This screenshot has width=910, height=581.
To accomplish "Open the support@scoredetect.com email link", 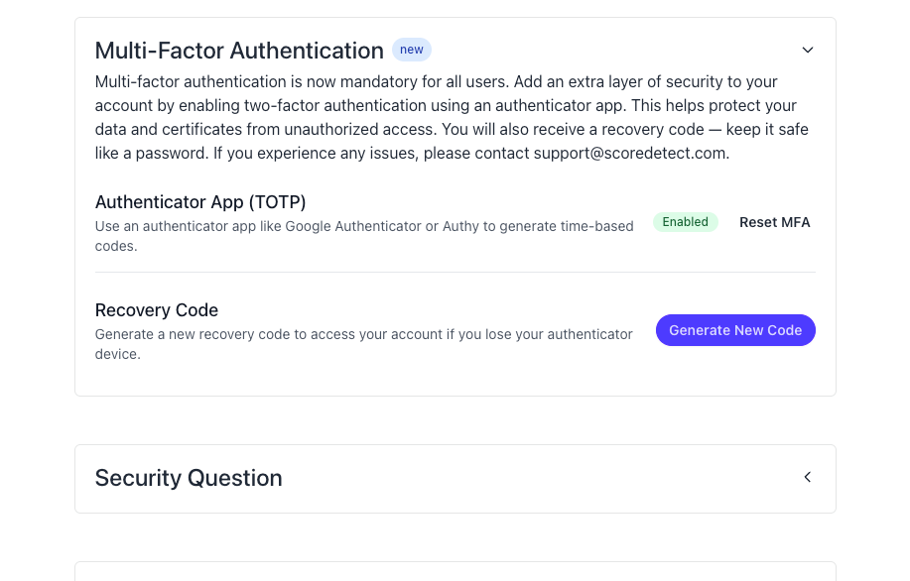I will click(630, 153).
